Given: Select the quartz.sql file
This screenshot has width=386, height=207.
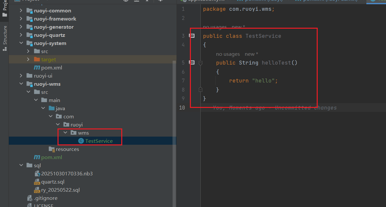Looking at the screenshot, I should tap(53, 182).
